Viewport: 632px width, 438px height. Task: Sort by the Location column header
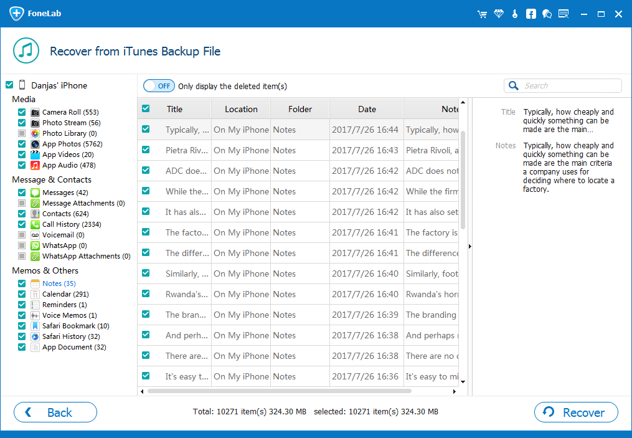pos(241,109)
